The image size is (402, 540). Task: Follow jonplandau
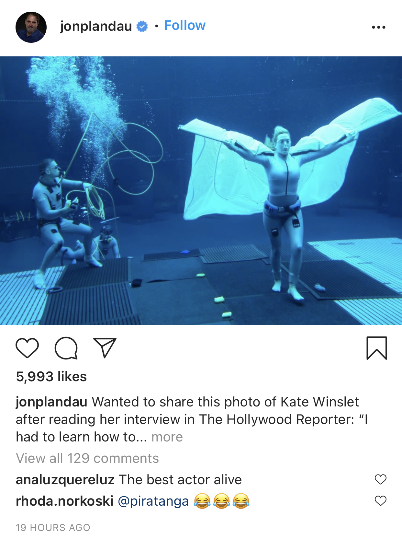tap(185, 25)
